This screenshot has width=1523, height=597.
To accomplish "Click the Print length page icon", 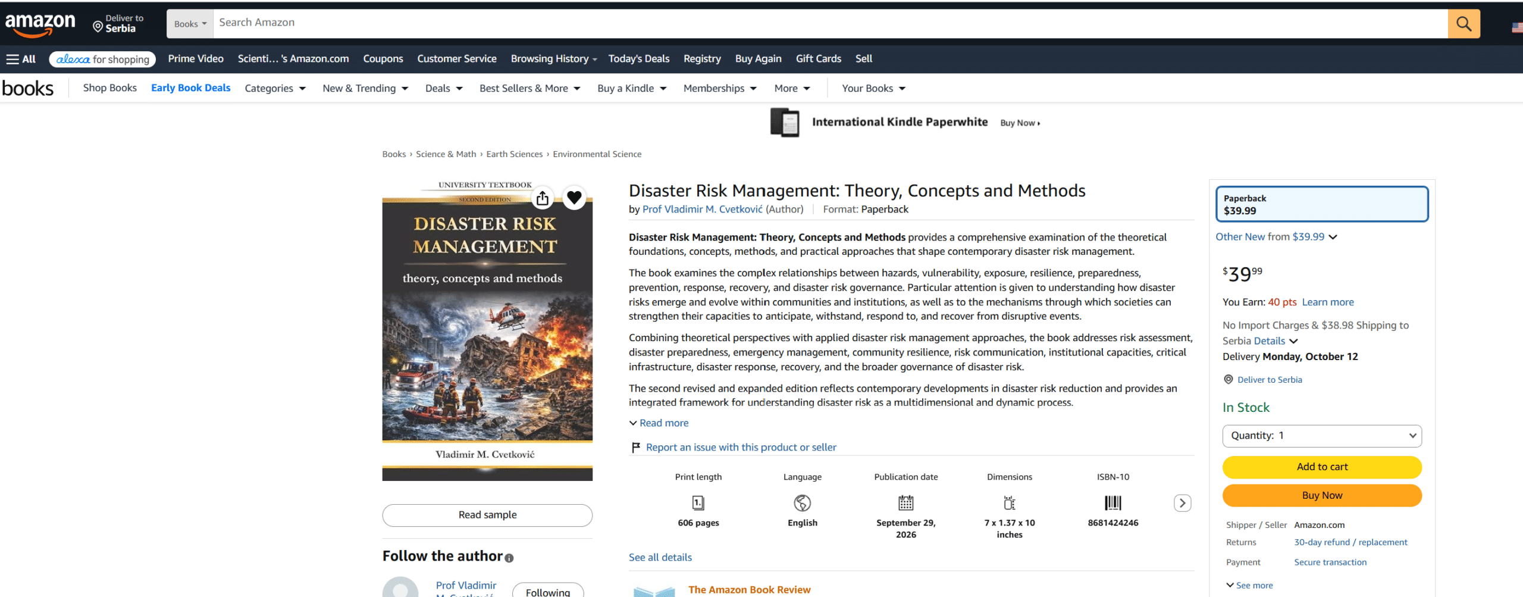I will pyautogui.click(x=698, y=503).
